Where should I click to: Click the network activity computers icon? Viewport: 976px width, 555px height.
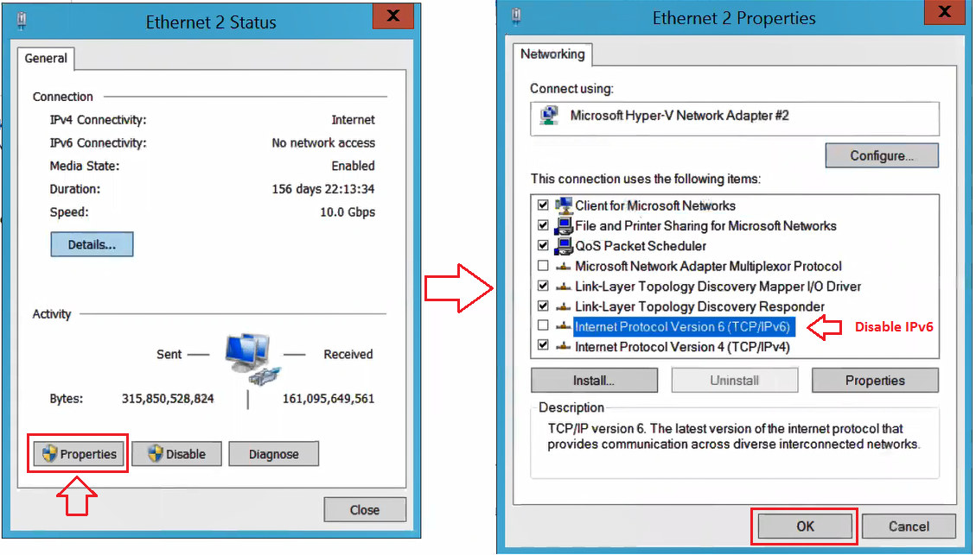point(252,359)
